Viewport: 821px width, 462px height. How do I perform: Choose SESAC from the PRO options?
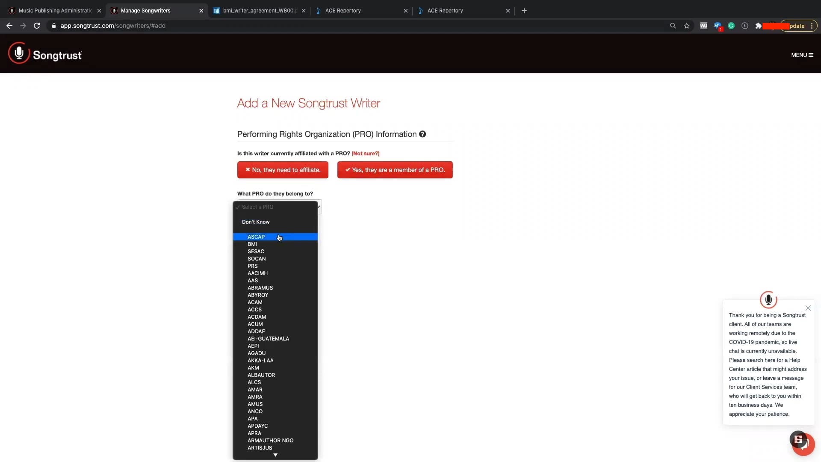(256, 252)
